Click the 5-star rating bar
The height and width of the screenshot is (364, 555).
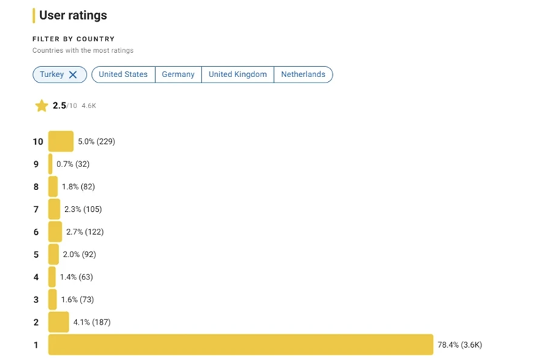(53, 254)
